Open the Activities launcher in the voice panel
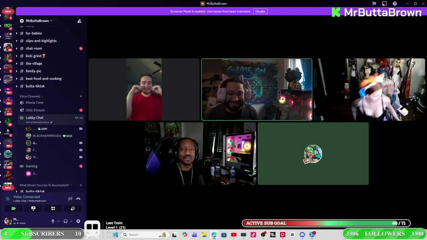The width and height of the screenshot is (427, 240). point(53,208)
